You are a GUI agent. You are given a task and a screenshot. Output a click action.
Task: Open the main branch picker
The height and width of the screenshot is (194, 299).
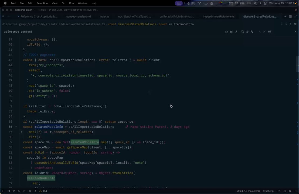coord(42,10)
